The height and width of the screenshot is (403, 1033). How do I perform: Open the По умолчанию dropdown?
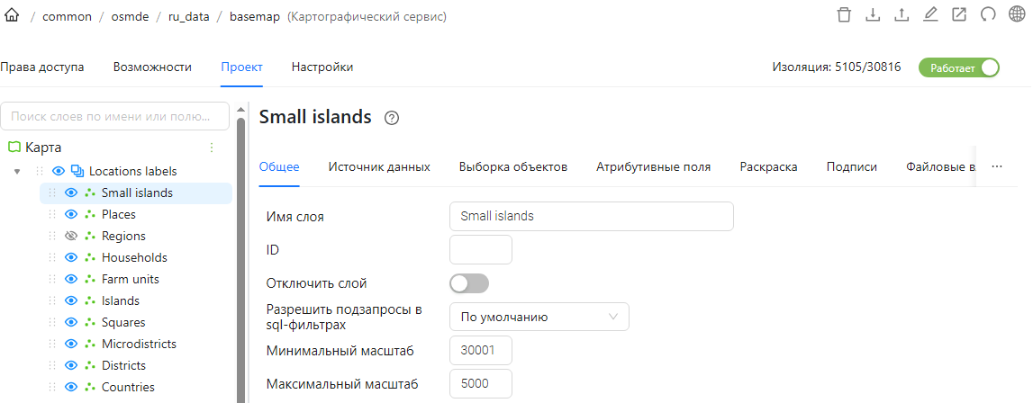539,317
